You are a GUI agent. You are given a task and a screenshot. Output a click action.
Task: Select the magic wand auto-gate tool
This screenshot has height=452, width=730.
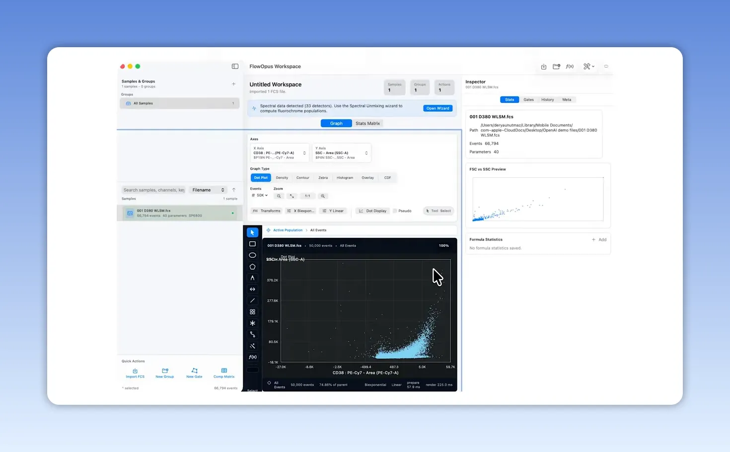pos(252,346)
